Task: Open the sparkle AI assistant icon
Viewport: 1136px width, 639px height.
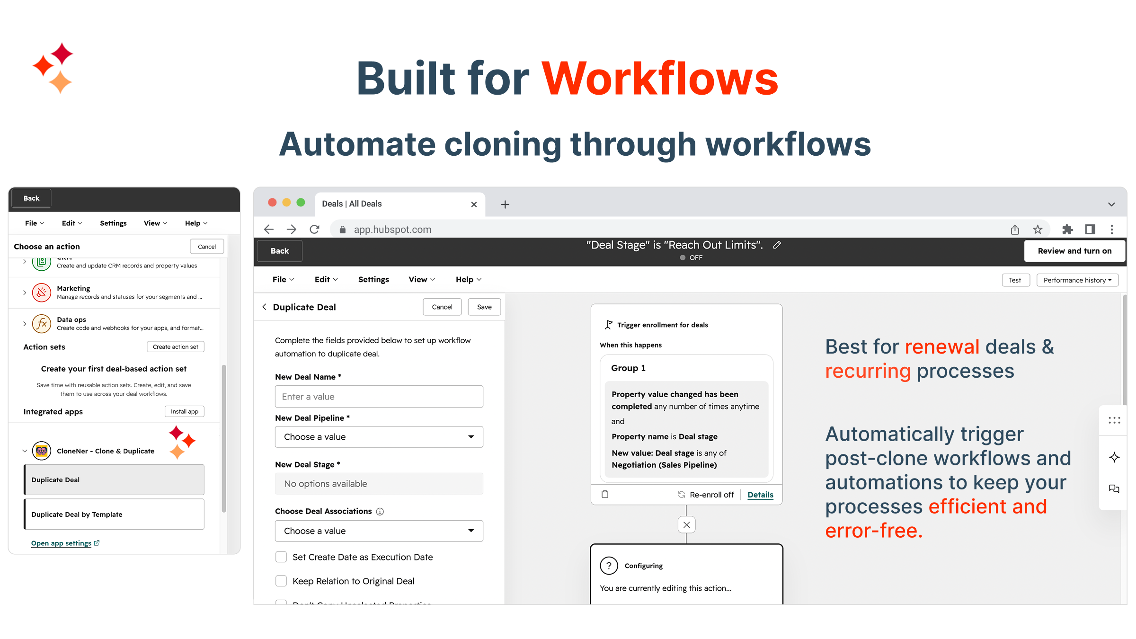Action: pos(1114,457)
